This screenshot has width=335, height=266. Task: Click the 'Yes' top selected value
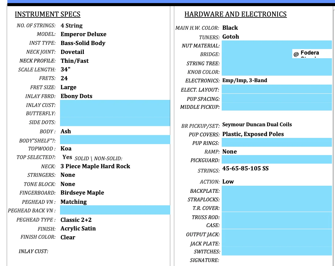pos(67,157)
